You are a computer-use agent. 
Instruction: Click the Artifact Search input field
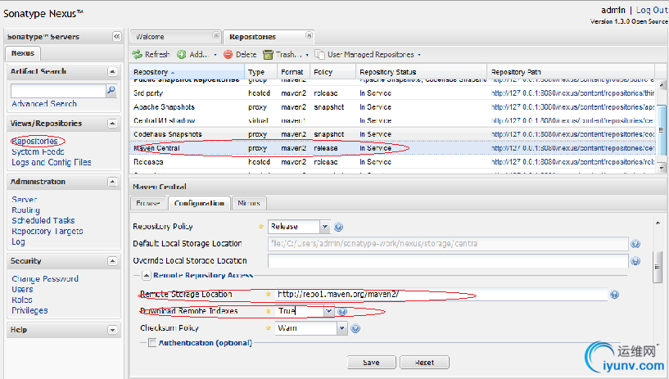click(58, 90)
